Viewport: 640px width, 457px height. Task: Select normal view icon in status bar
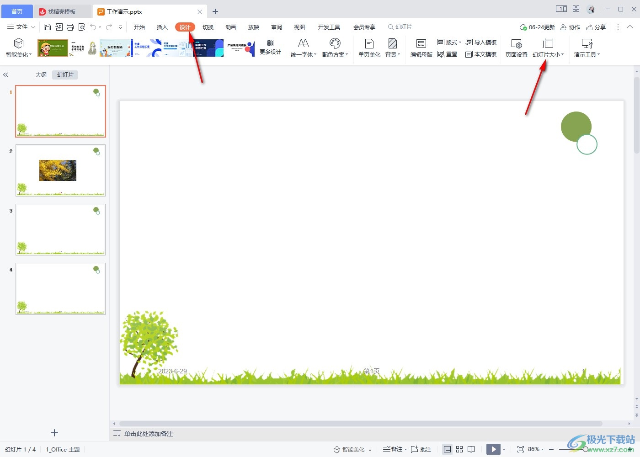pyautogui.click(x=447, y=449)
